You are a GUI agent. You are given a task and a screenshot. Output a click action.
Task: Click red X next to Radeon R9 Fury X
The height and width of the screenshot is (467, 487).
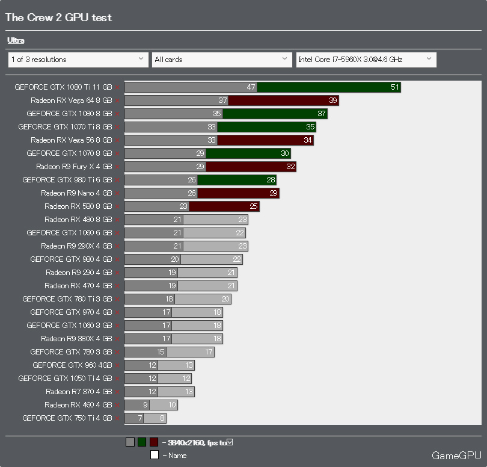[117, 167]
